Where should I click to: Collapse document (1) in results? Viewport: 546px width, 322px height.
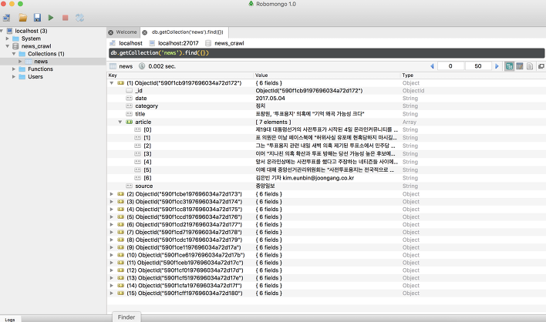click(112, 83)
